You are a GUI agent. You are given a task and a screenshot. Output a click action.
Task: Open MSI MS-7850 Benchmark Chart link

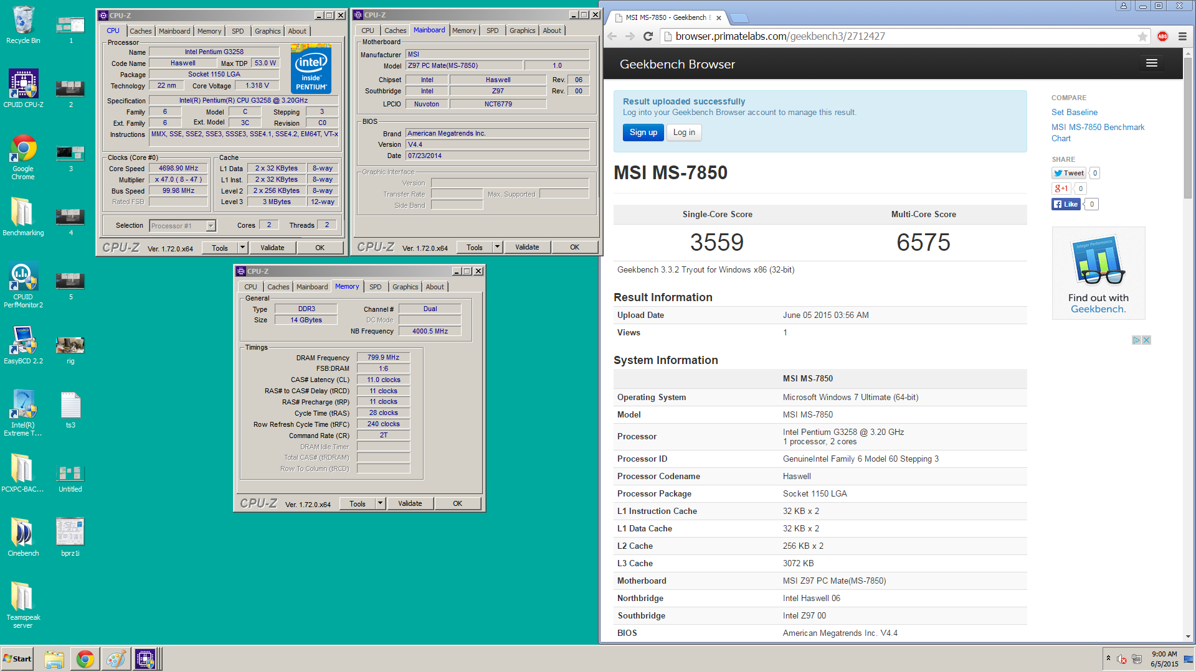(x=1098, y=133)
